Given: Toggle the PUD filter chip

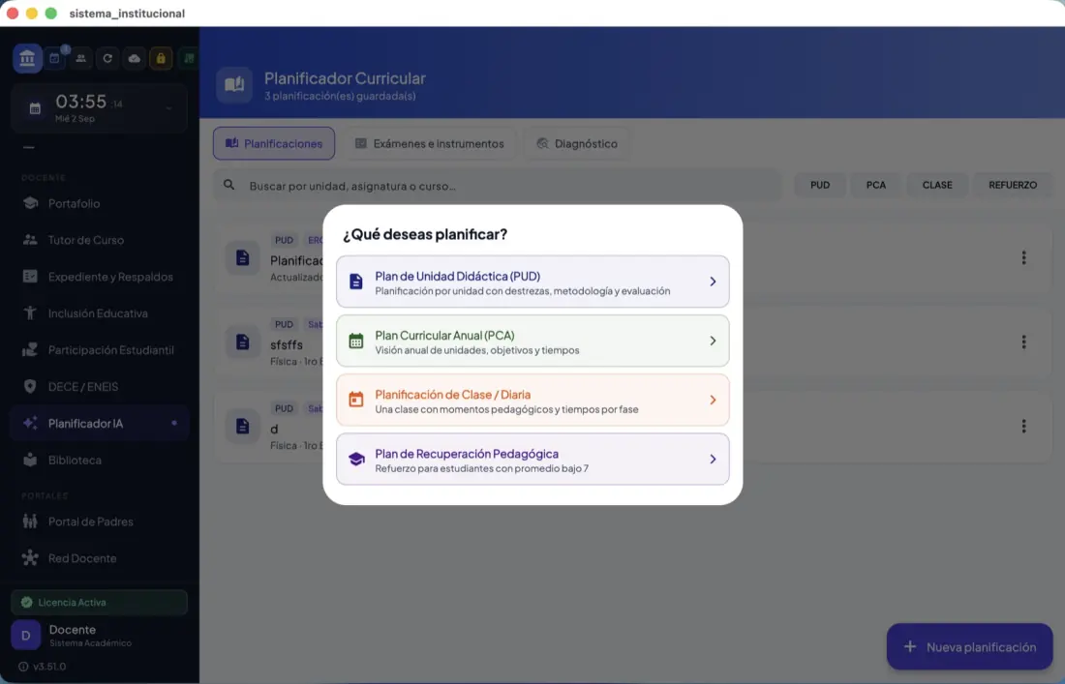Looking at the screenshot, I should tap(820, 185).
